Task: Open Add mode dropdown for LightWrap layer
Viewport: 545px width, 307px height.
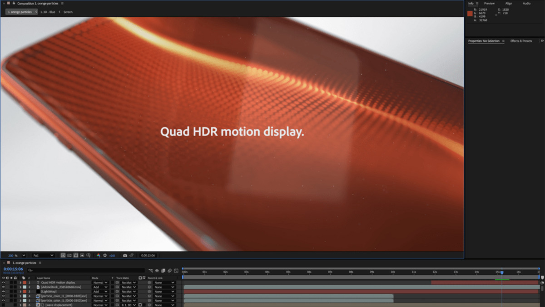Action: (100, 292)
